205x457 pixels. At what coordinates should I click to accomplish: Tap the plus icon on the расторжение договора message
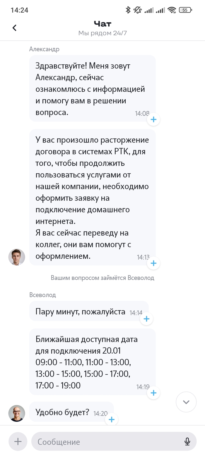(153, 263)
